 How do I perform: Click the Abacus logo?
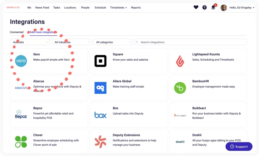tap(21, 88)
